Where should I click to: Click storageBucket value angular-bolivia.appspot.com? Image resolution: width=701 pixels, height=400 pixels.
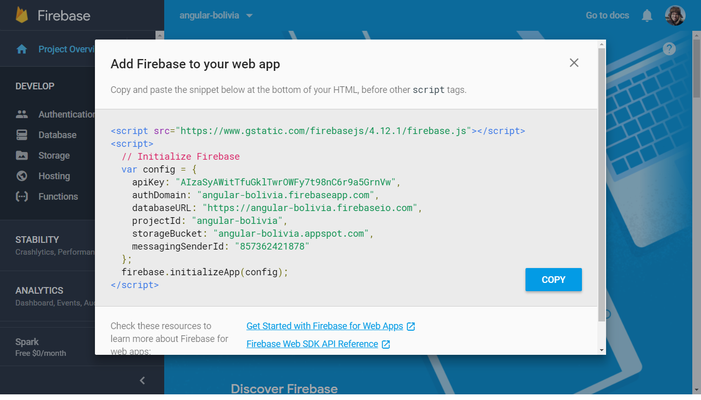[291, 234]
